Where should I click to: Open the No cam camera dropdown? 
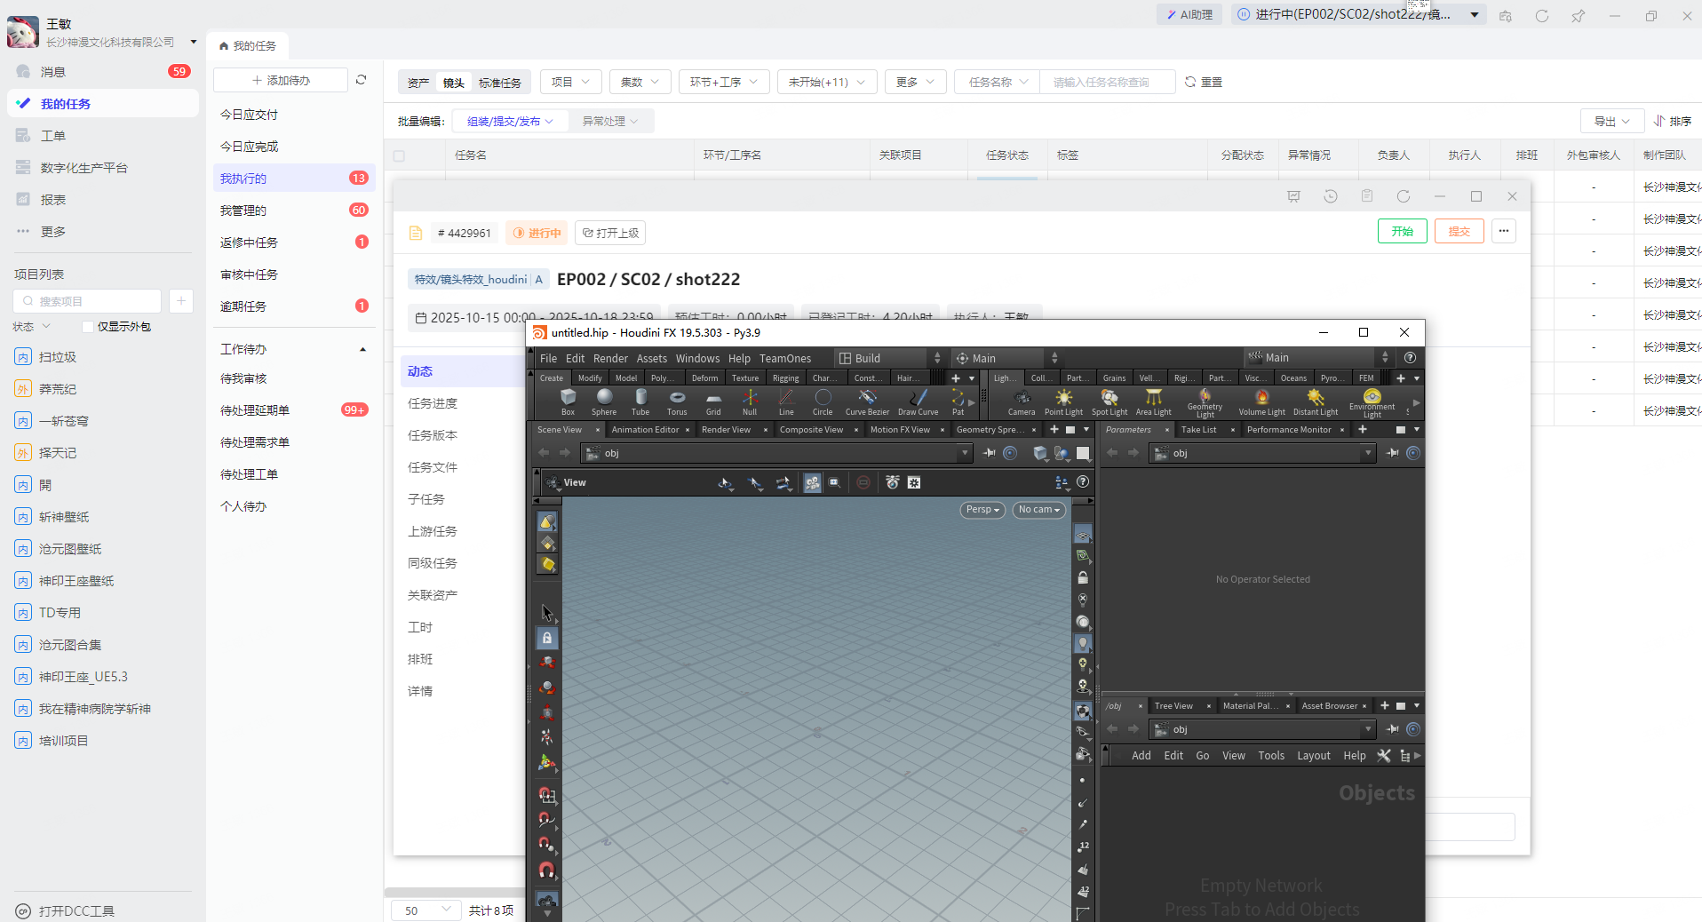click(x=1038, y=510)
